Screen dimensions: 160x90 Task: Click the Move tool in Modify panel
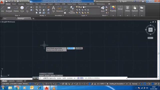coord(37,7)
